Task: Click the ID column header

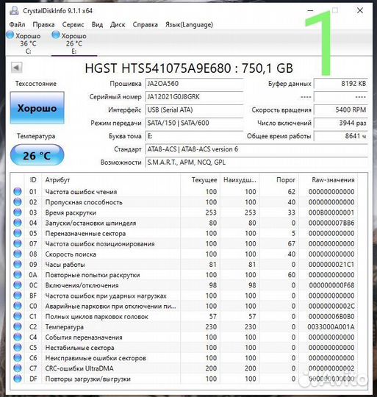Action: [x=33, y=180]
